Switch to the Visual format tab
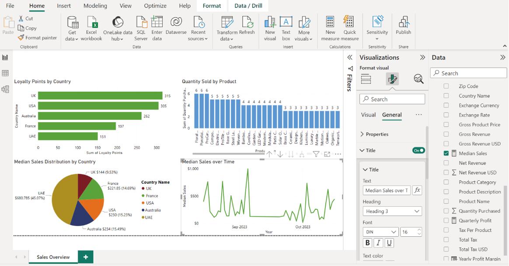 [x=368, y=115]
